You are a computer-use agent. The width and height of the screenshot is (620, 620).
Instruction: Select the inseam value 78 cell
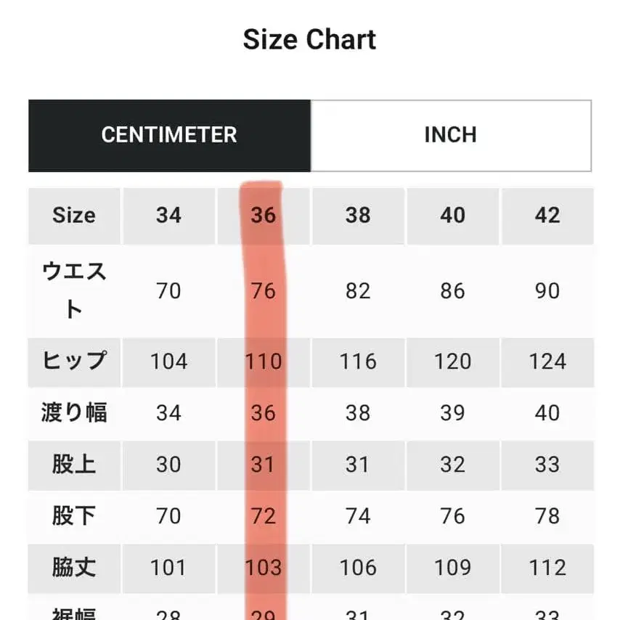point(548,516)
